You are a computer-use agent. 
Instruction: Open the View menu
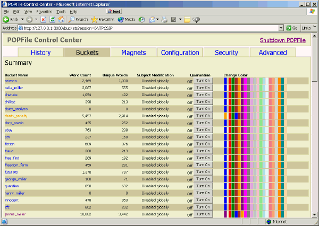[28, 12]
